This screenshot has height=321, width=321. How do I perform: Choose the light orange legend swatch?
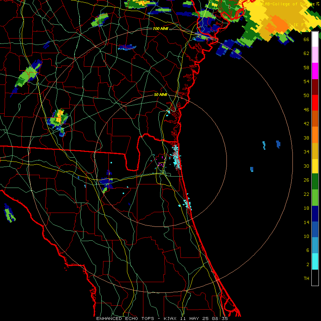point(315,134)
